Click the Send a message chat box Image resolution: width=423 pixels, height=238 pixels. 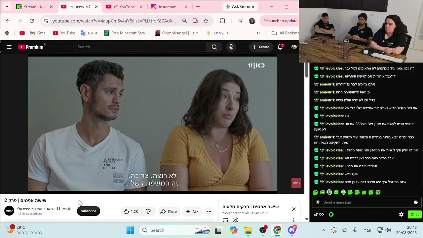366,202
